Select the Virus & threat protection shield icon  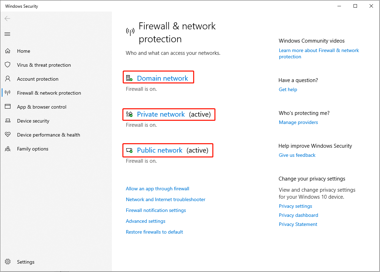(8, 65)
